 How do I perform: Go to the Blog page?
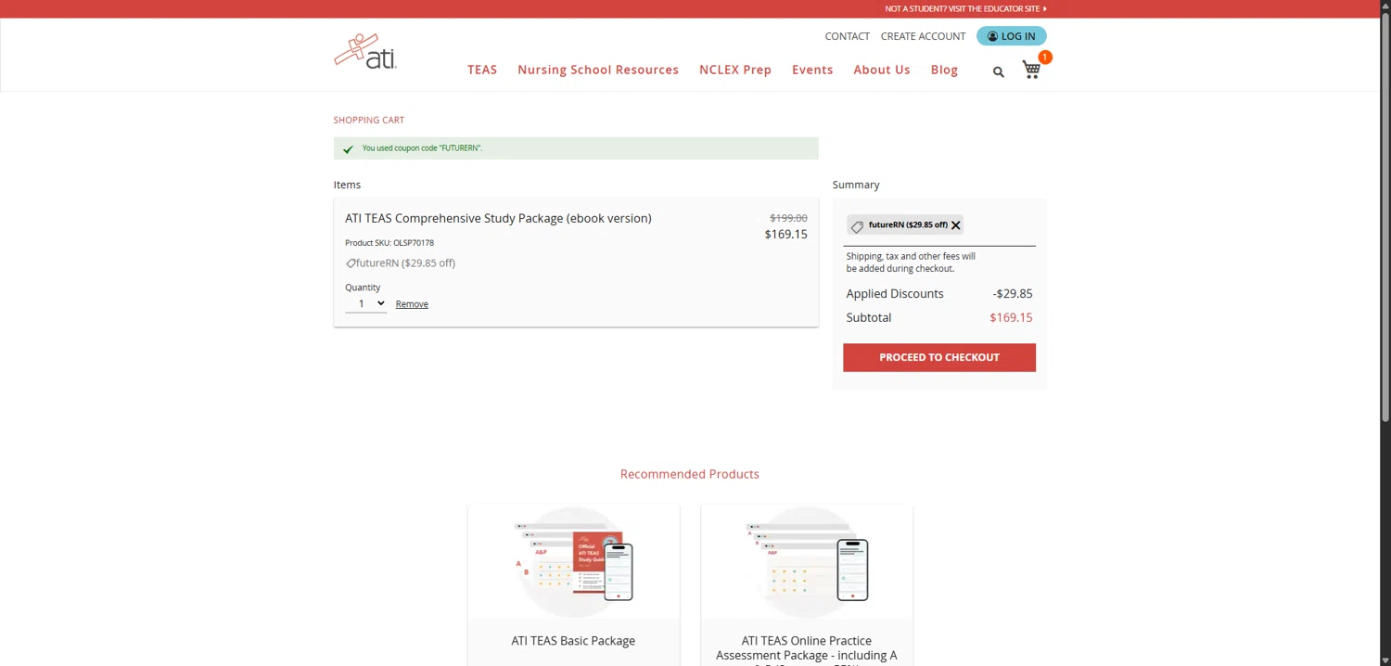[x=944, y=70]
